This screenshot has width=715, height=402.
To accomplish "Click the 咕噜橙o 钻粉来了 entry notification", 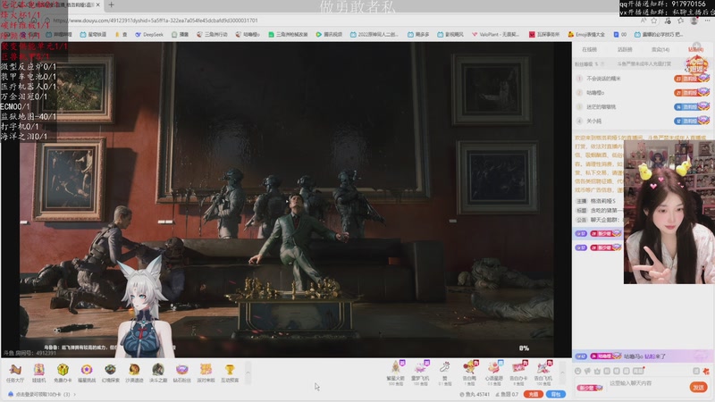I will click(x=642, y=356).
